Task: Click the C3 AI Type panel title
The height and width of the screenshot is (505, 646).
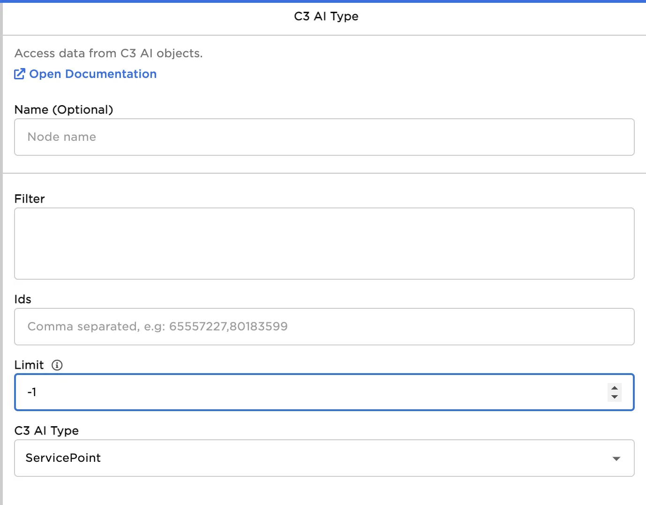Action: (325, 16)
